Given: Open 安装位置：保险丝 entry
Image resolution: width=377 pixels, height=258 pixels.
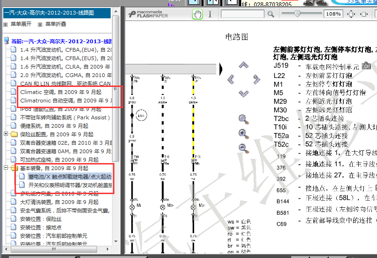Looking at the screenshot, I should tap(41, 219).
